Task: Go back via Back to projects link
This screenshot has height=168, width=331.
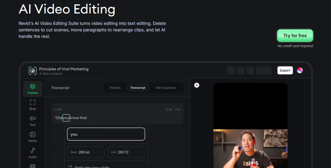Action: click(51, 74)
